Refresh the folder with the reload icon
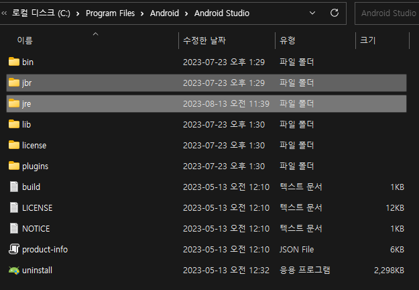The image size is (419, 290). pyautogui.click(x=335, y=13)
